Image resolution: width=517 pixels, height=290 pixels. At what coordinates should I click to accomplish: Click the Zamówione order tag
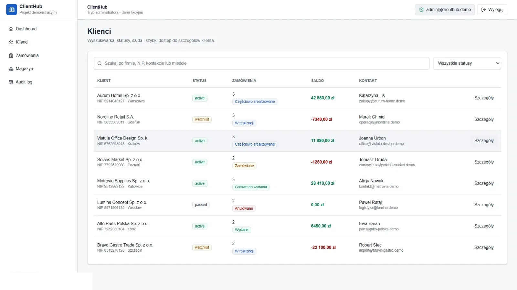click(x=244, y=166)
